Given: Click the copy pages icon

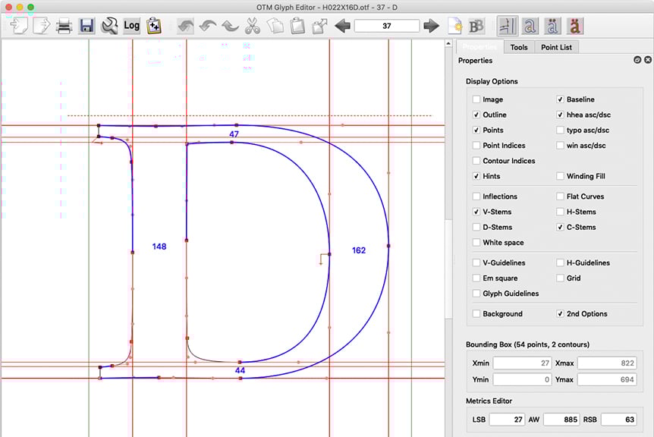Looking at the screenshot, I should point(275,26).
